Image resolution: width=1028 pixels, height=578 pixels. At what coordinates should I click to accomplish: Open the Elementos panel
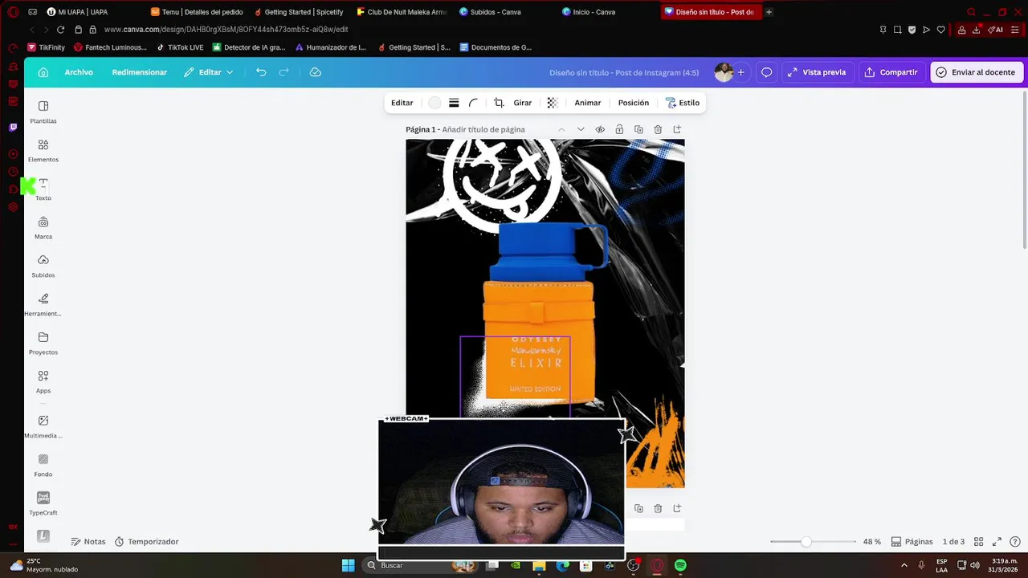click(43, 150)
